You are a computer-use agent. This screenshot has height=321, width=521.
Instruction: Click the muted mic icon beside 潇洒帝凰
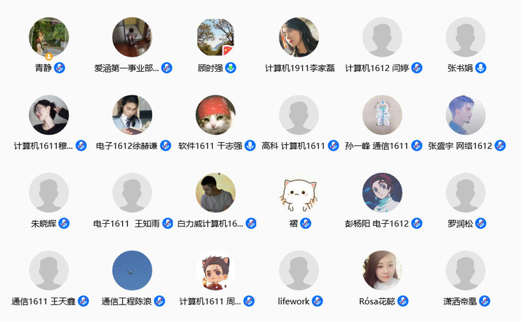(x=484, y=301)
